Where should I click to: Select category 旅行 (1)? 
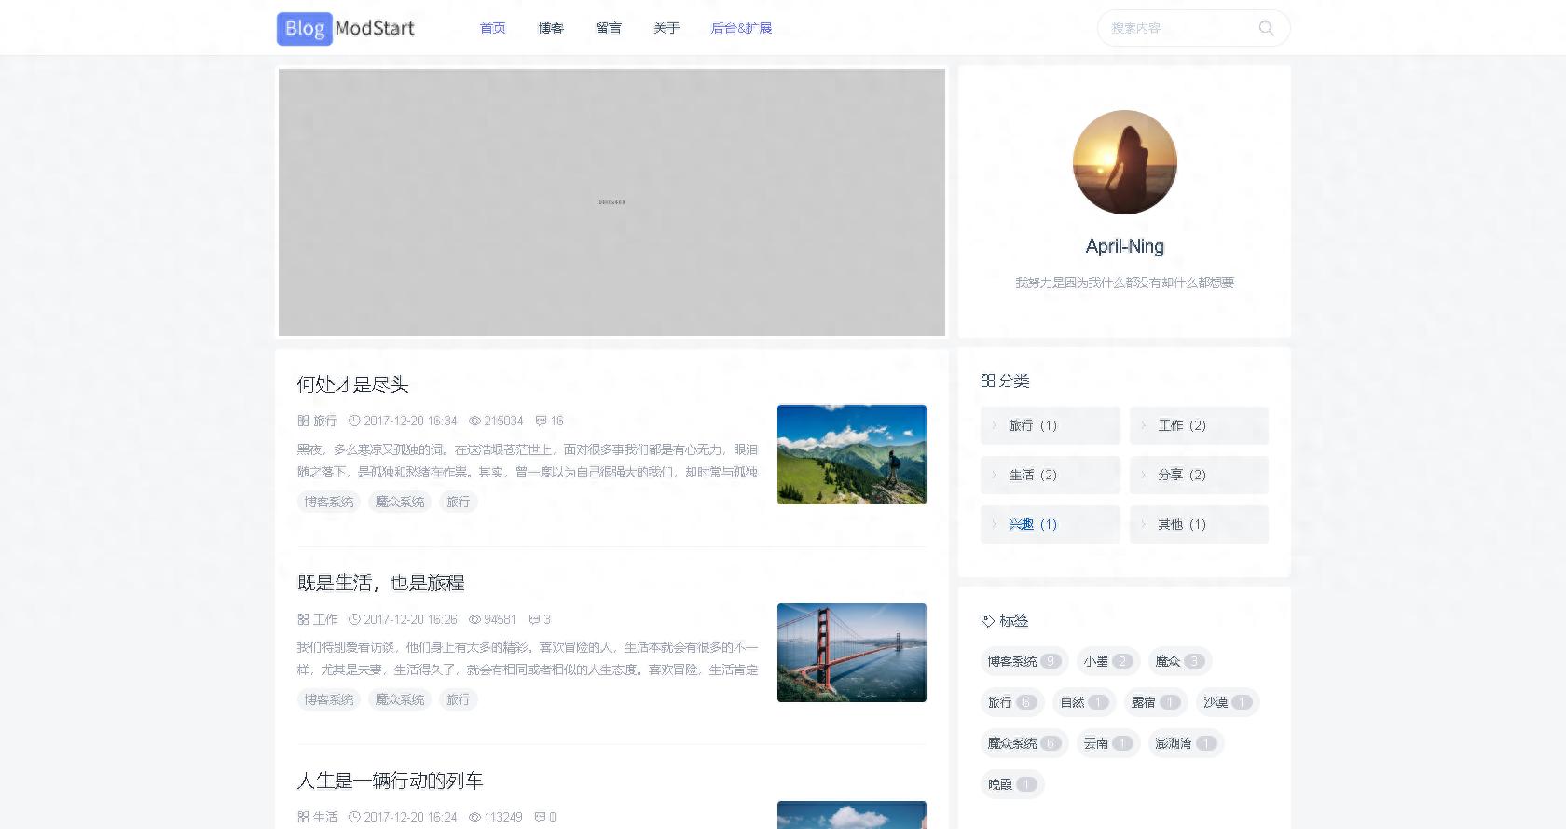(x=1050, y=425)
